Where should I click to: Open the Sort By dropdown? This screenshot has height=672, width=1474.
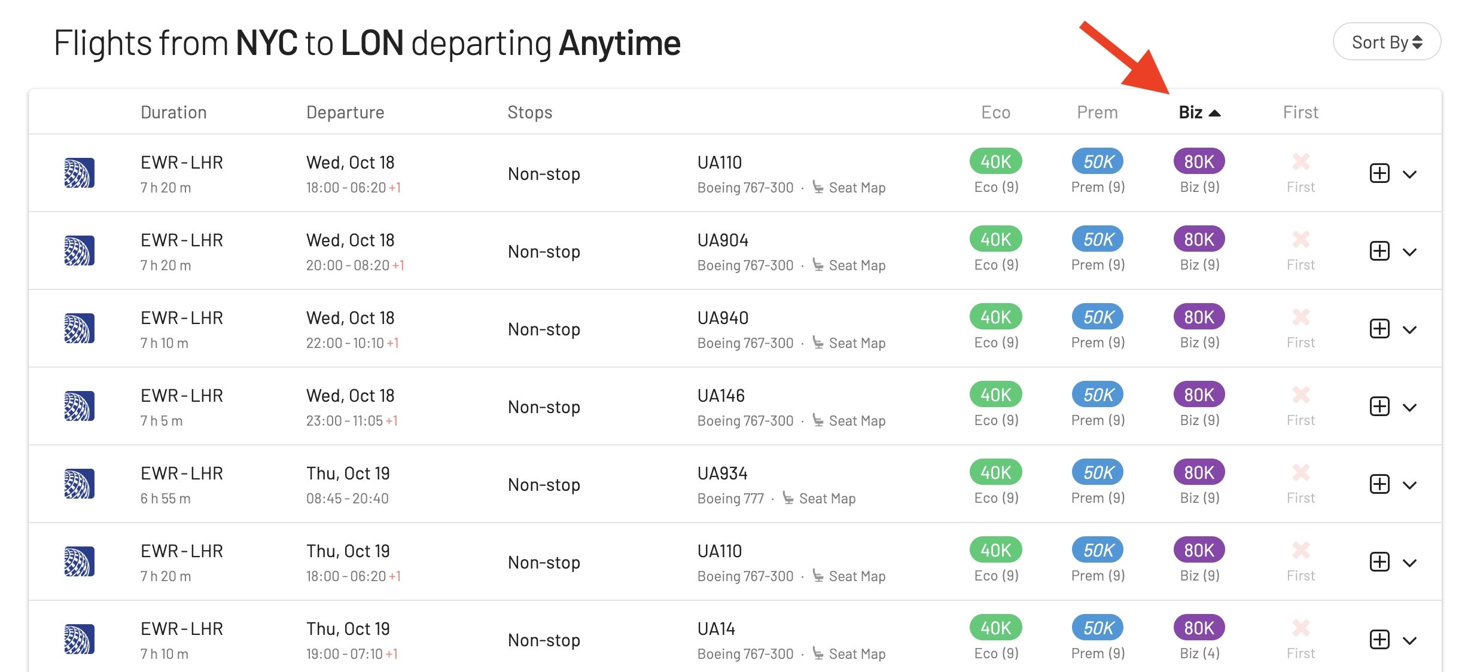1387,42
